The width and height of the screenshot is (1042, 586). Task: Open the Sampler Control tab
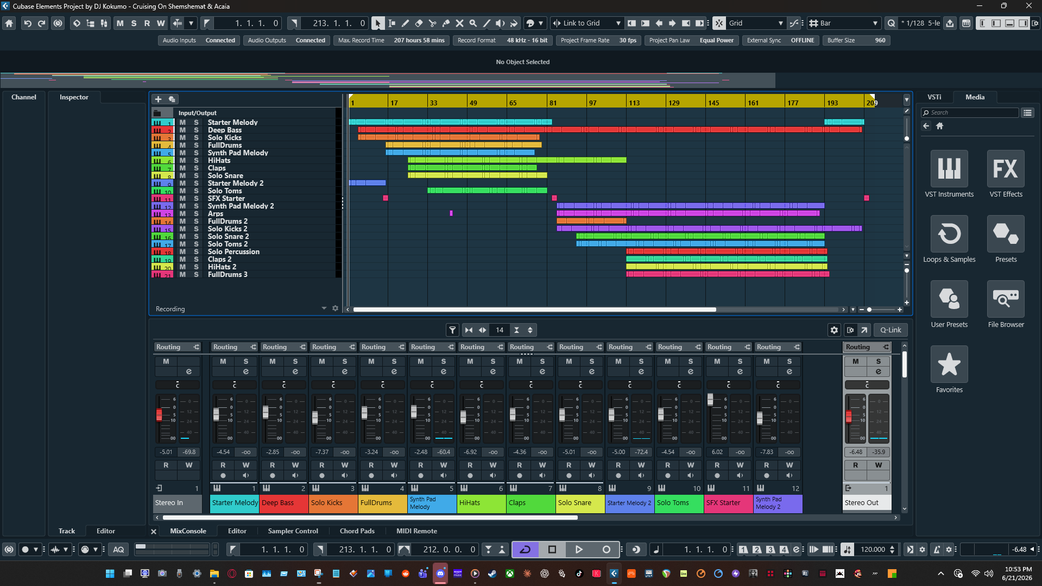(x=293, y=531)
